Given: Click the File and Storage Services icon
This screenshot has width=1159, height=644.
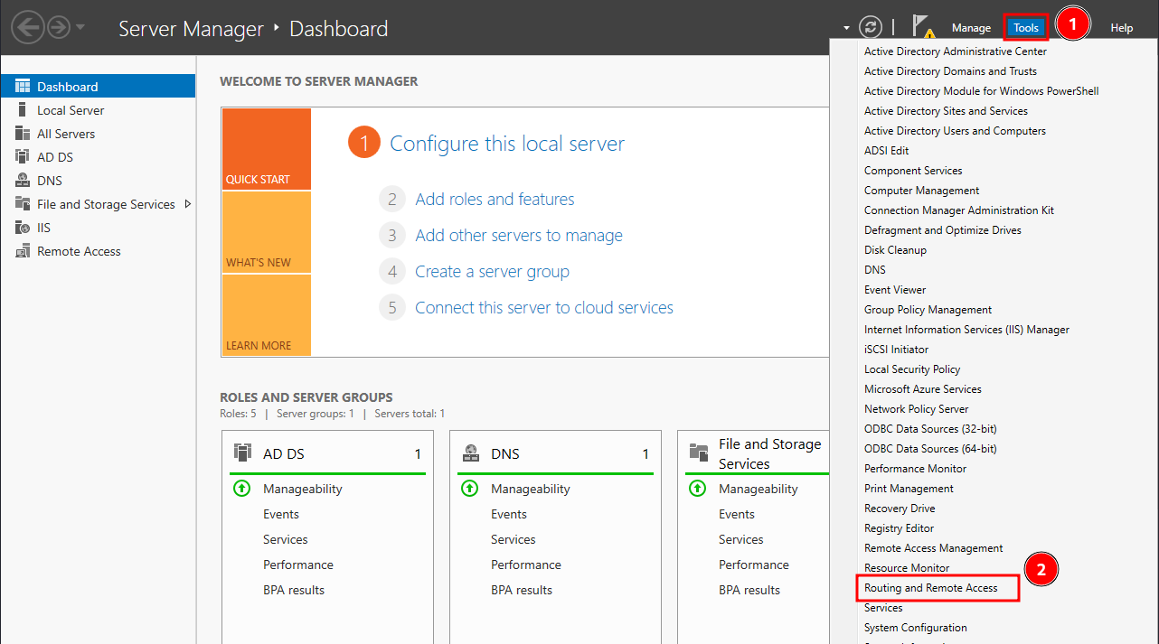Looking at the screenshot, I should coord(23,204).
